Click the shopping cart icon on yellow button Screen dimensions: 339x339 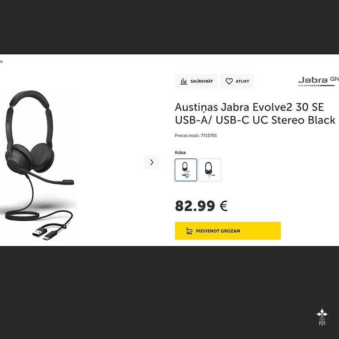click(189, 231)
